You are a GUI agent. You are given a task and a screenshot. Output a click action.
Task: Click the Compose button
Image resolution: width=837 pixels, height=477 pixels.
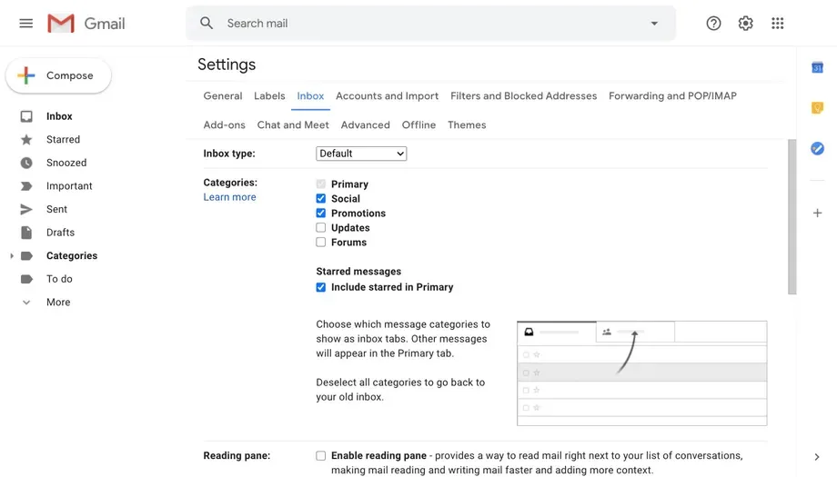[x=58, y=75]
